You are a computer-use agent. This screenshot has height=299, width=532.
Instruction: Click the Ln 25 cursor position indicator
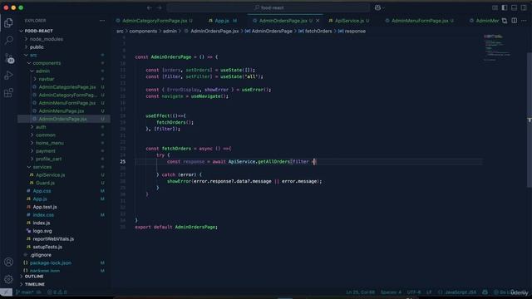(360, 292)
